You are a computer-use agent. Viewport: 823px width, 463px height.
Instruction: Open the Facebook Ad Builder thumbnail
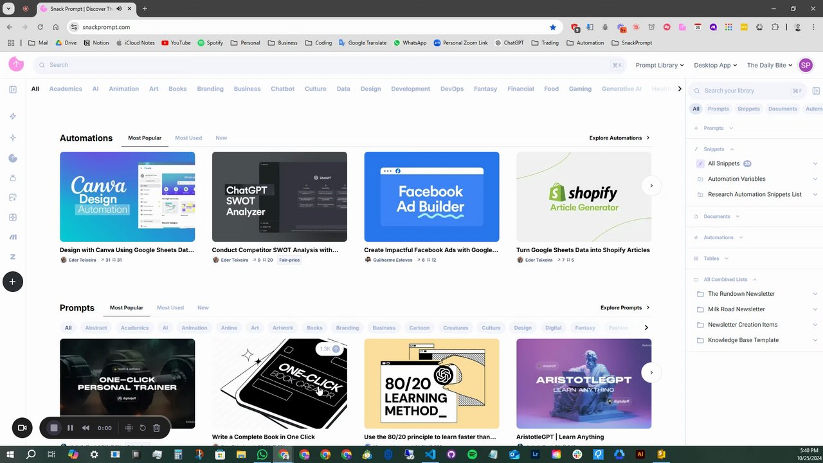[431, 197]
